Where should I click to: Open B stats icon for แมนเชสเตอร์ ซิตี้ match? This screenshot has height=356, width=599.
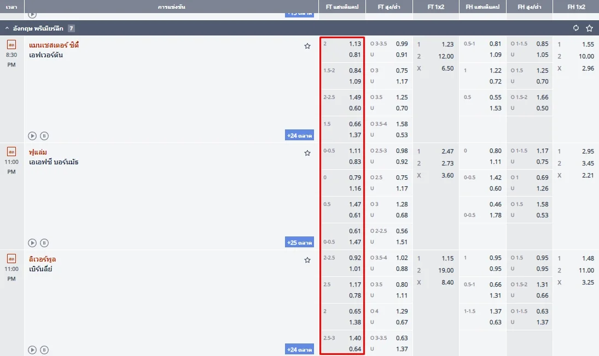click(44, 136)
